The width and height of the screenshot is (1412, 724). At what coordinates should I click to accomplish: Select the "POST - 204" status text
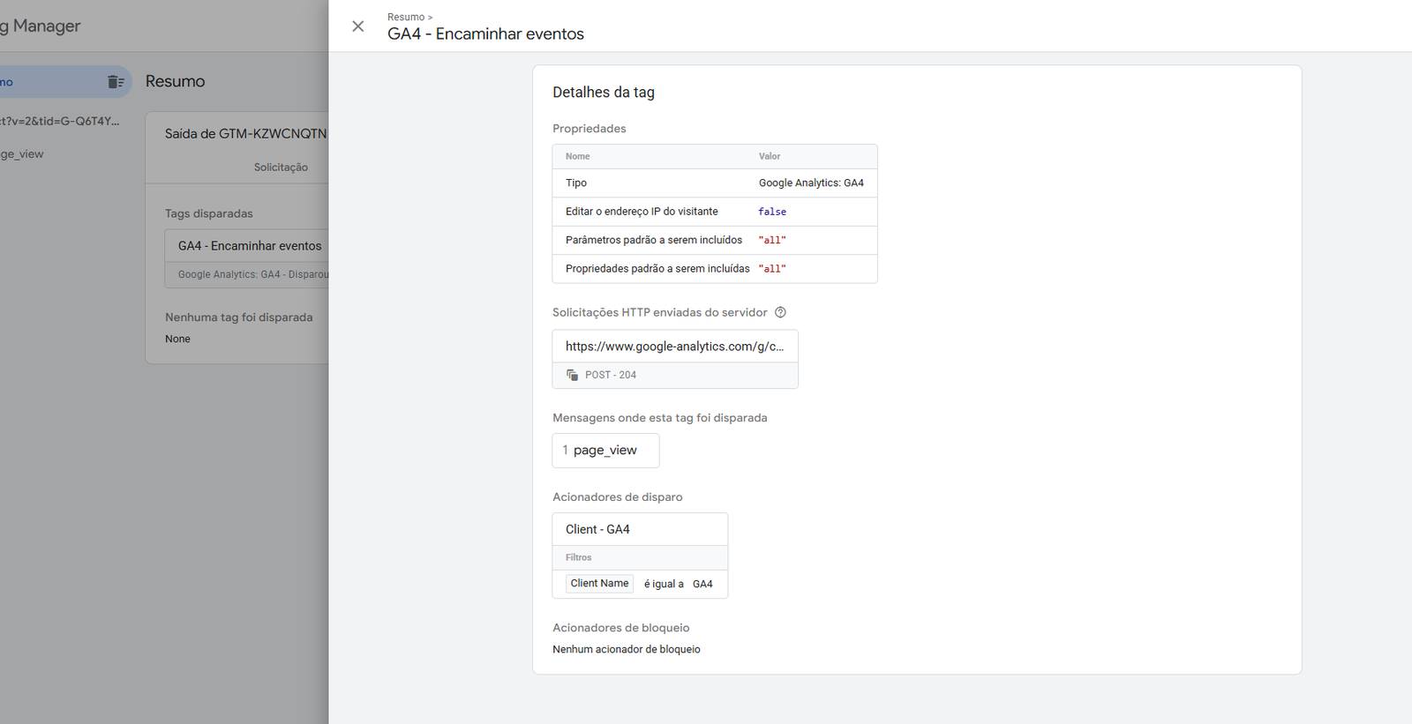pyautogui.click(x=611, y=375)
